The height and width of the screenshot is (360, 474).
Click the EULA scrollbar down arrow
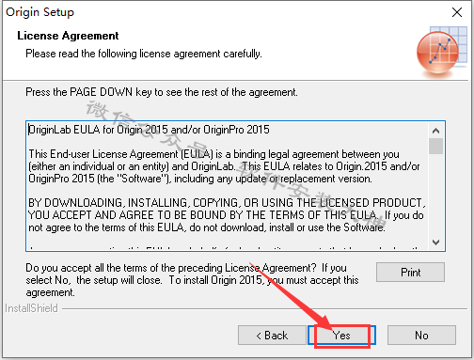point(435,243)
